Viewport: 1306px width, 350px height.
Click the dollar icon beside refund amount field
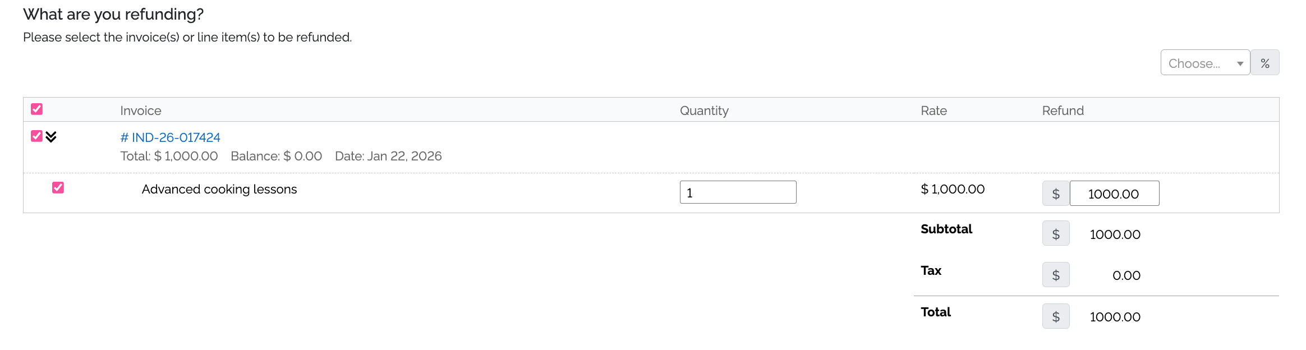(1056, 194)
